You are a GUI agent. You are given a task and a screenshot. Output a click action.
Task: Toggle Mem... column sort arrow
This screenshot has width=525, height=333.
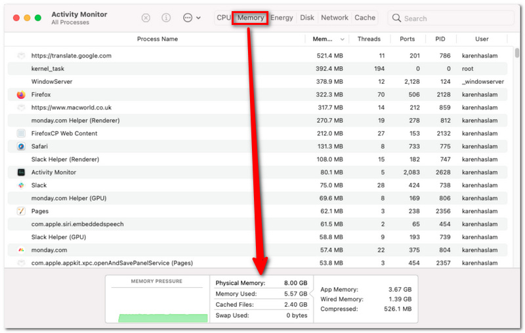[x=342, y=39]
